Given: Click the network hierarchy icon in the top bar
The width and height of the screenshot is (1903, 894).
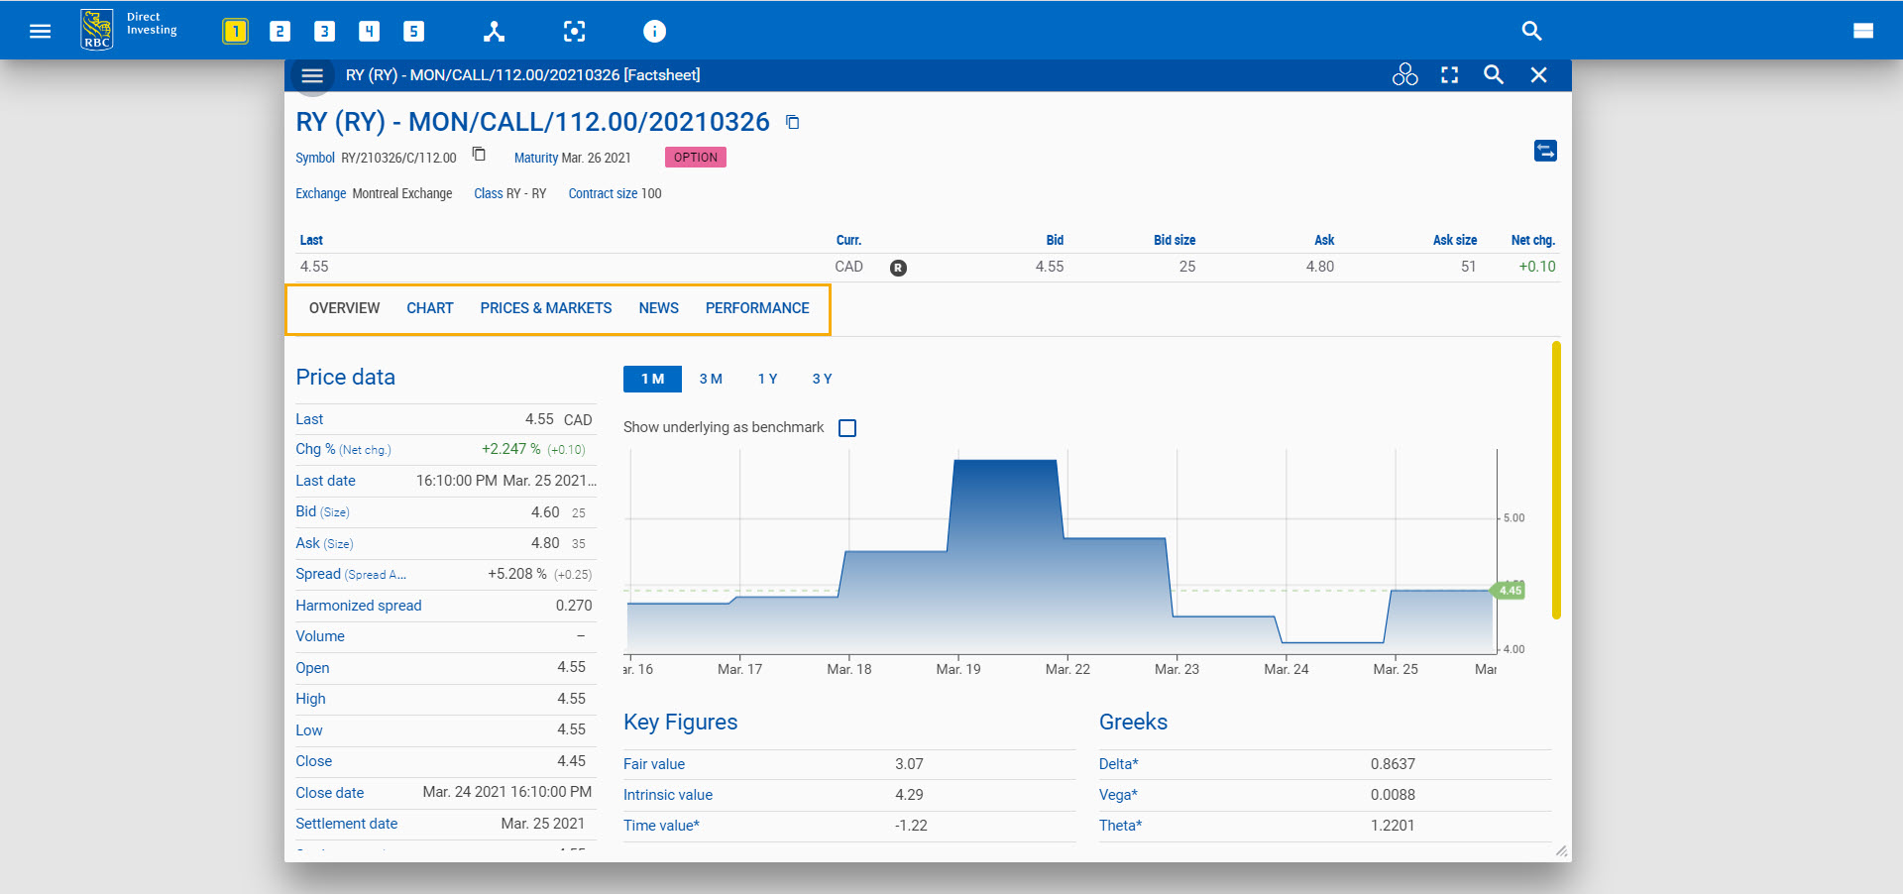Looking at the screenshot, I should point(494,31).
